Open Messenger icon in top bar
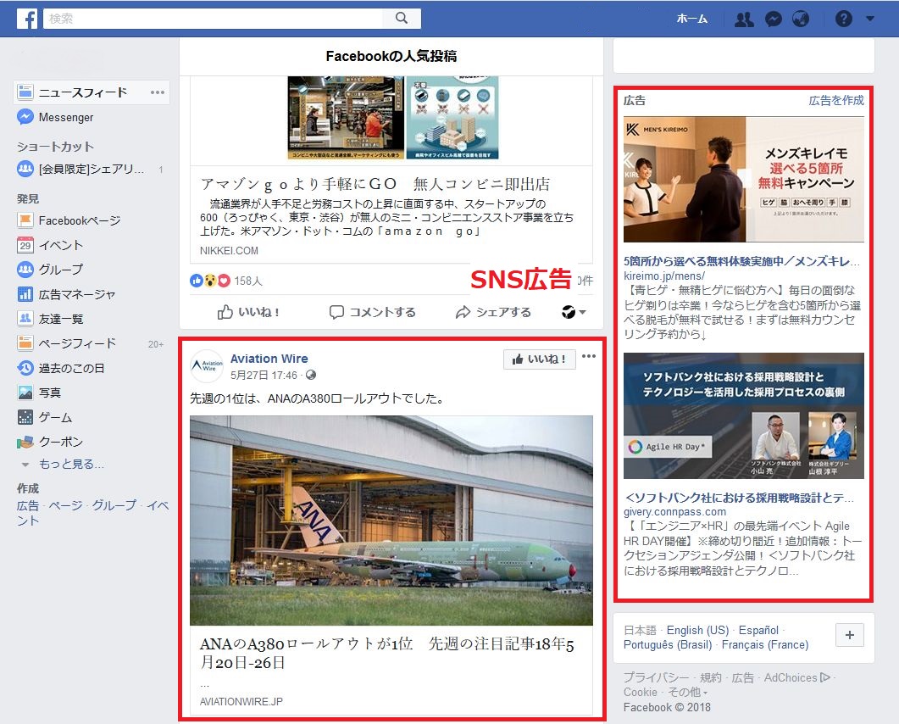 point(773,19)
